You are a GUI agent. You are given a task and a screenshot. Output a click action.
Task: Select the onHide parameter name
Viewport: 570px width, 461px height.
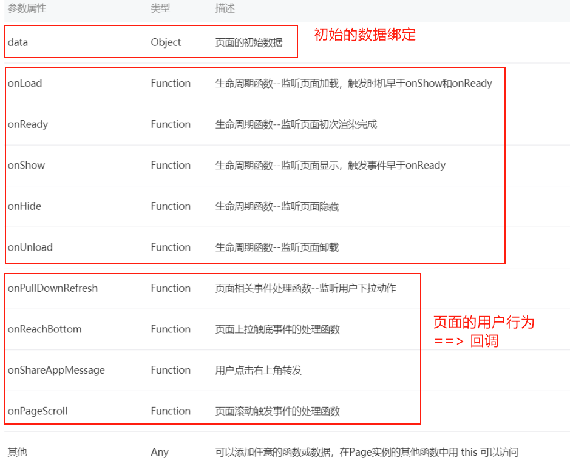click(x=24, y=206)
